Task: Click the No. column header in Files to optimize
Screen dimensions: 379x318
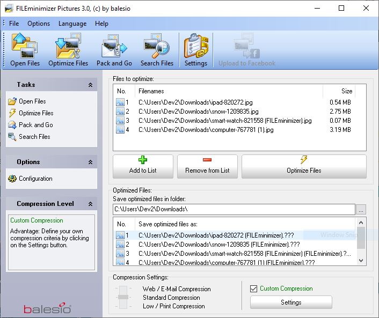Action: (124, 91)
